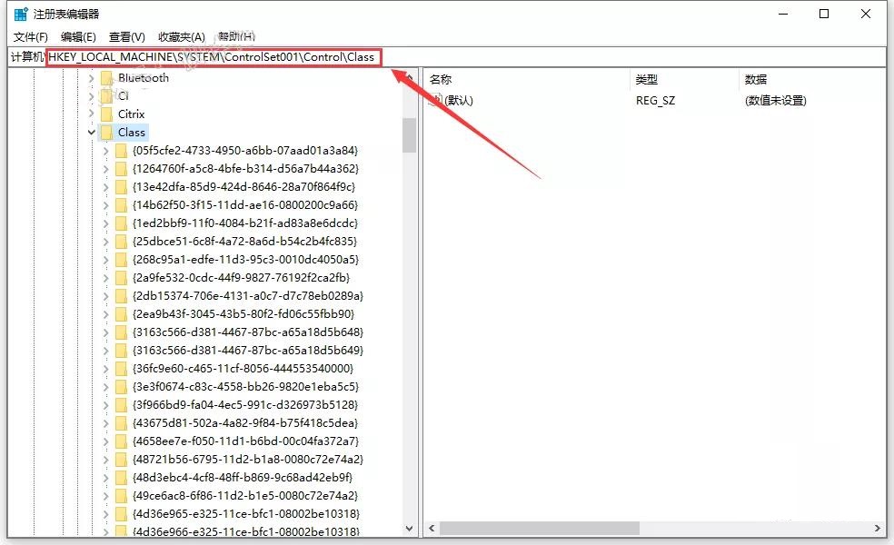Image resolution: width=894 pixels, height=545 pixels.
Task: Click folder icon of {3f966bd9-fa04-4ec5-991c-d326973b5128}
Action: click(121, 405)
